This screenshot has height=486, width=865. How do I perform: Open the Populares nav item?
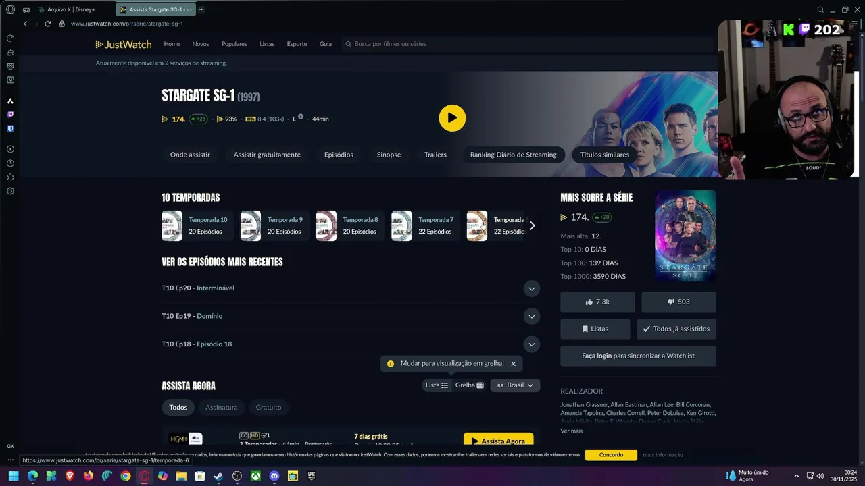click(x=234, y=44)
